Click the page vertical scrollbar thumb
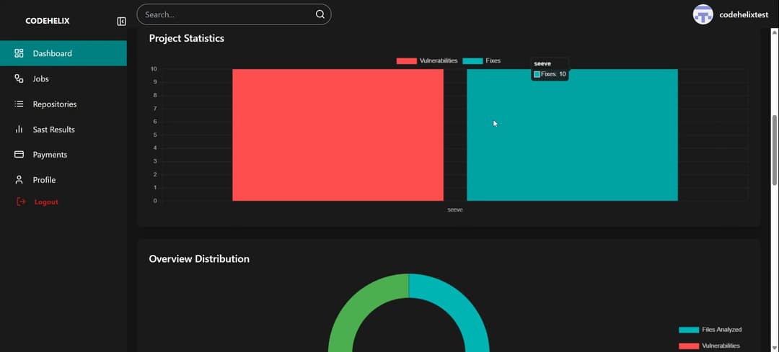 tap(775, 150)
